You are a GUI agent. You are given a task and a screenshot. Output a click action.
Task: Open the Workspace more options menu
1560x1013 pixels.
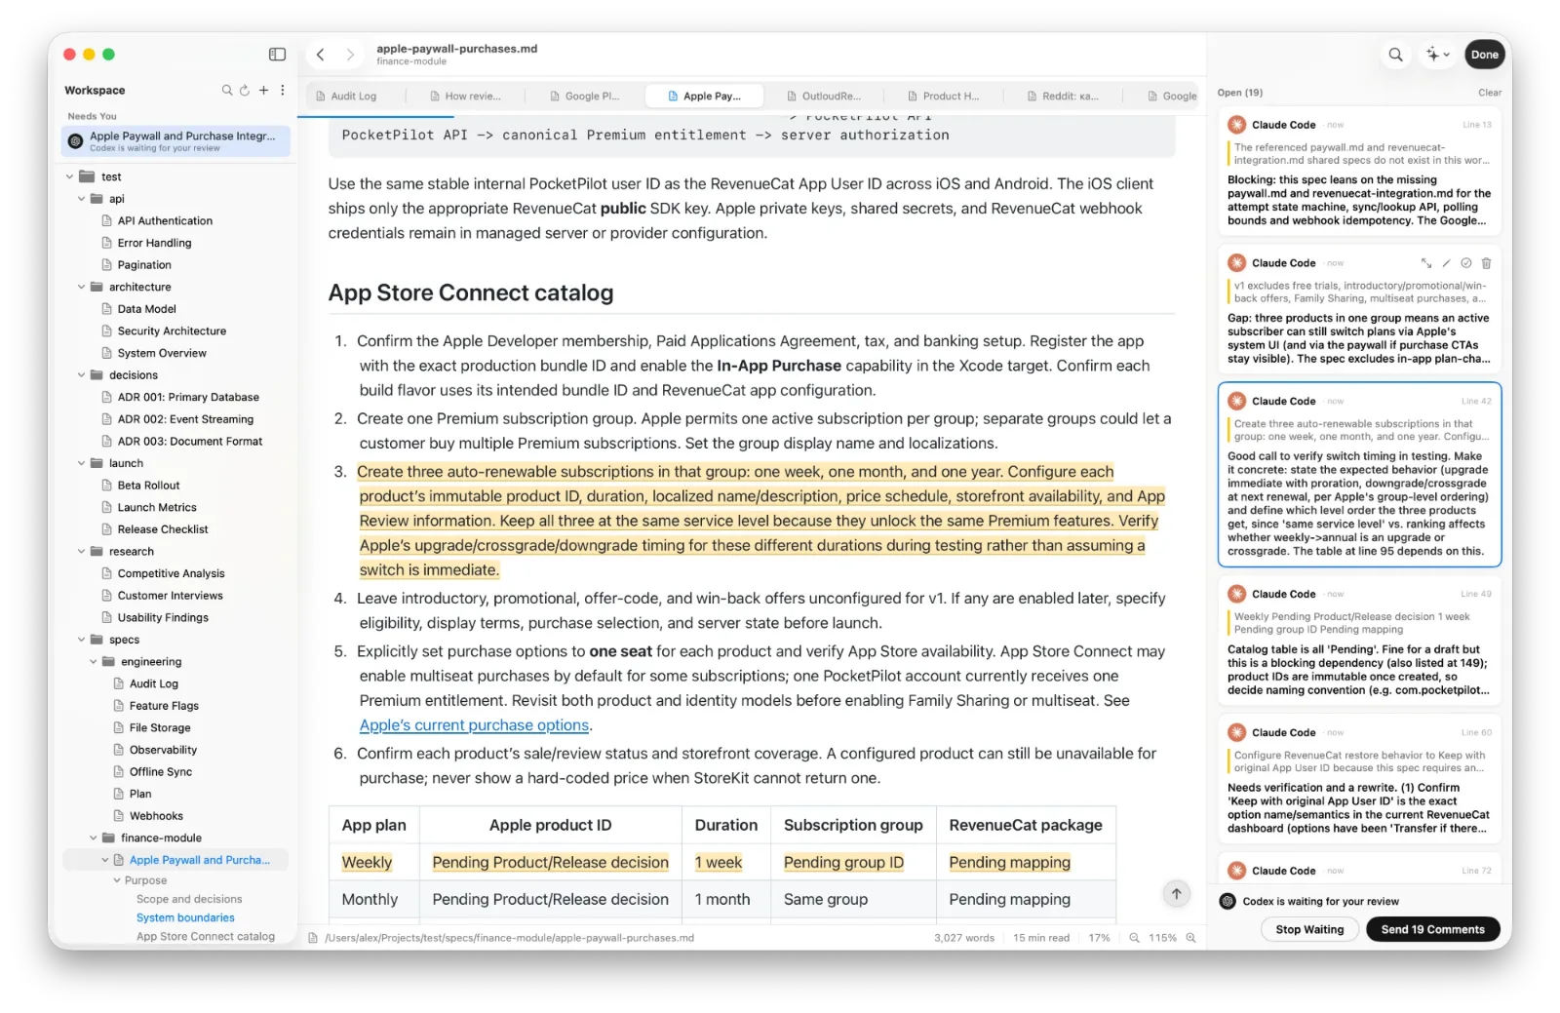click(x=283, y=90)
